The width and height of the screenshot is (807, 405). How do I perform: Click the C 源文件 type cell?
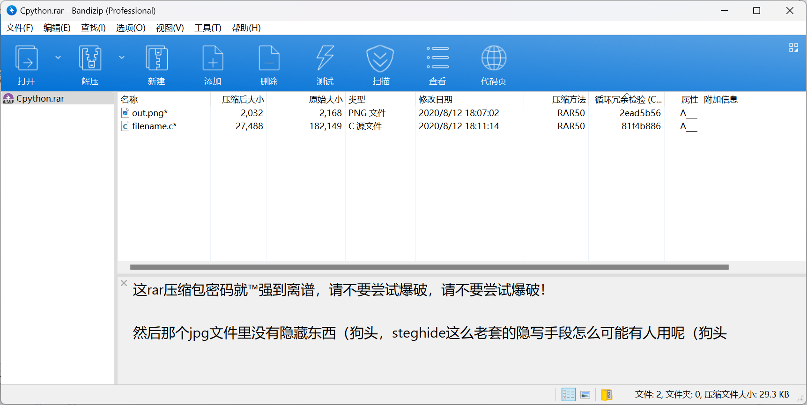pos(365,126)
